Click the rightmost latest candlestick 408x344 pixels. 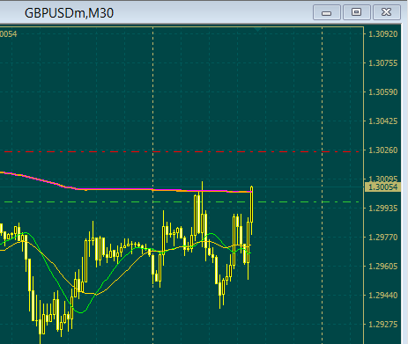click(252, 205)
